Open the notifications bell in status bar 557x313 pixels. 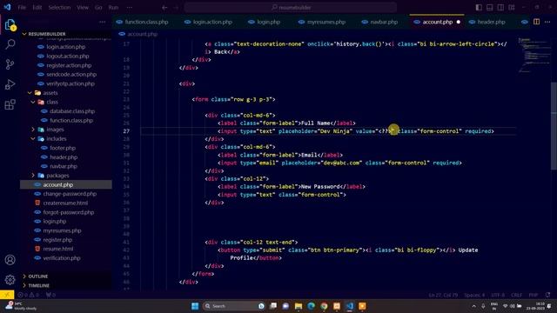click(x=547, y=295)
